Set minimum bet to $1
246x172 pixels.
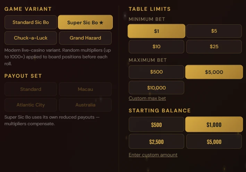[156, 31]
